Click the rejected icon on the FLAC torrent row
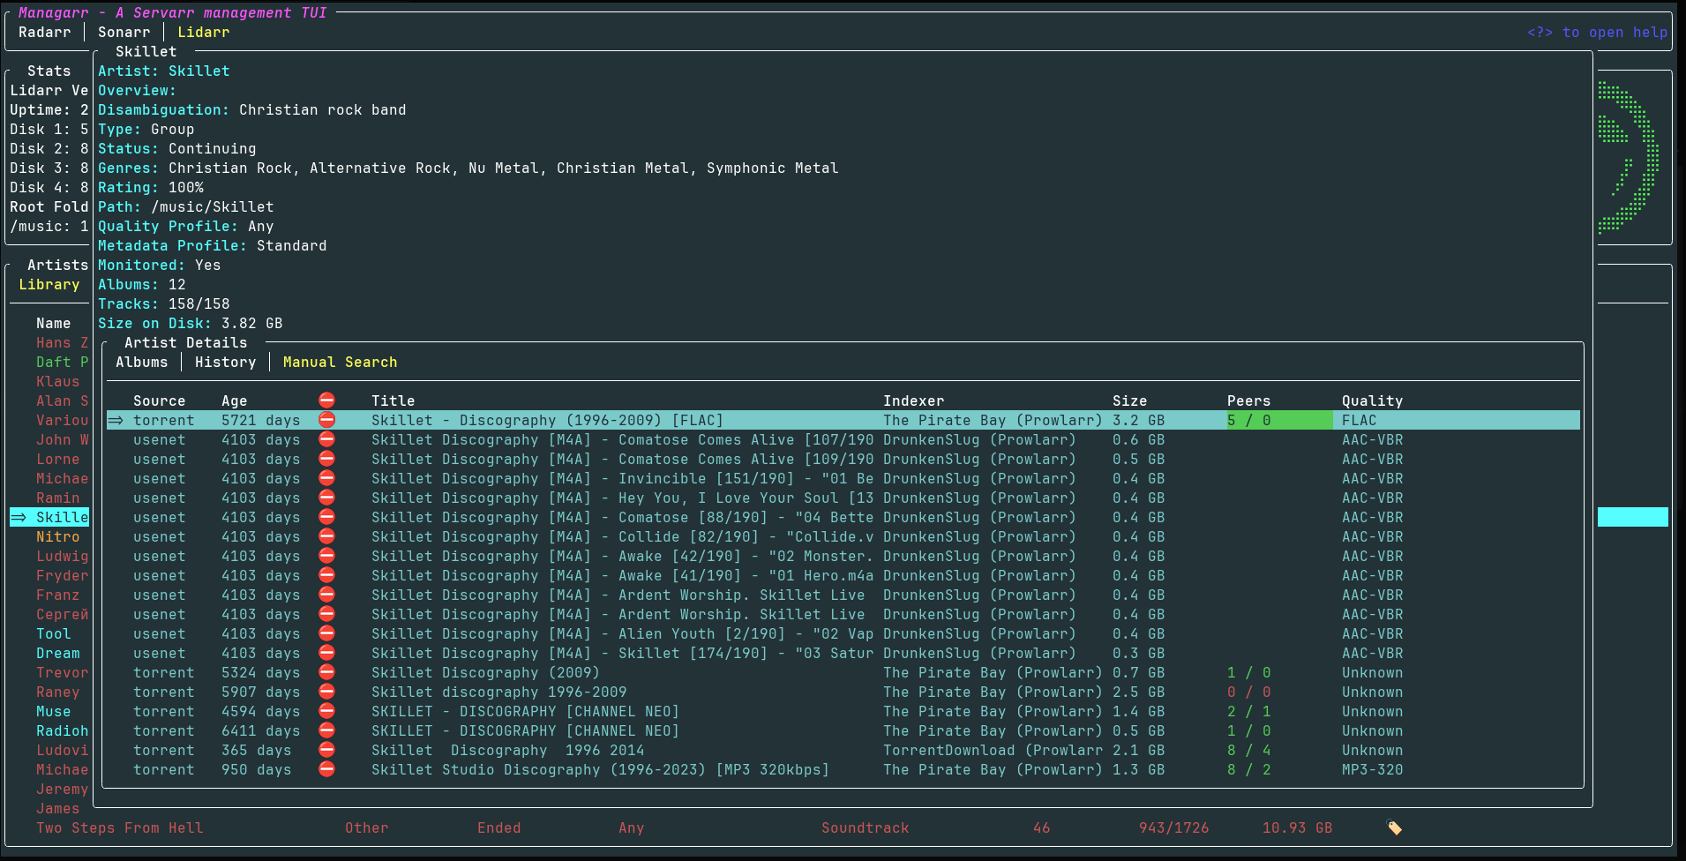This screenshot has width=1686, height=861. pyautogui.click(x=326, y=420)
